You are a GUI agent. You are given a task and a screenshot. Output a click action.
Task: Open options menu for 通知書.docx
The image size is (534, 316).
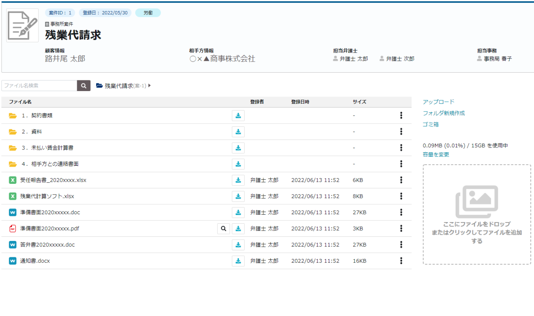[401, 261]
